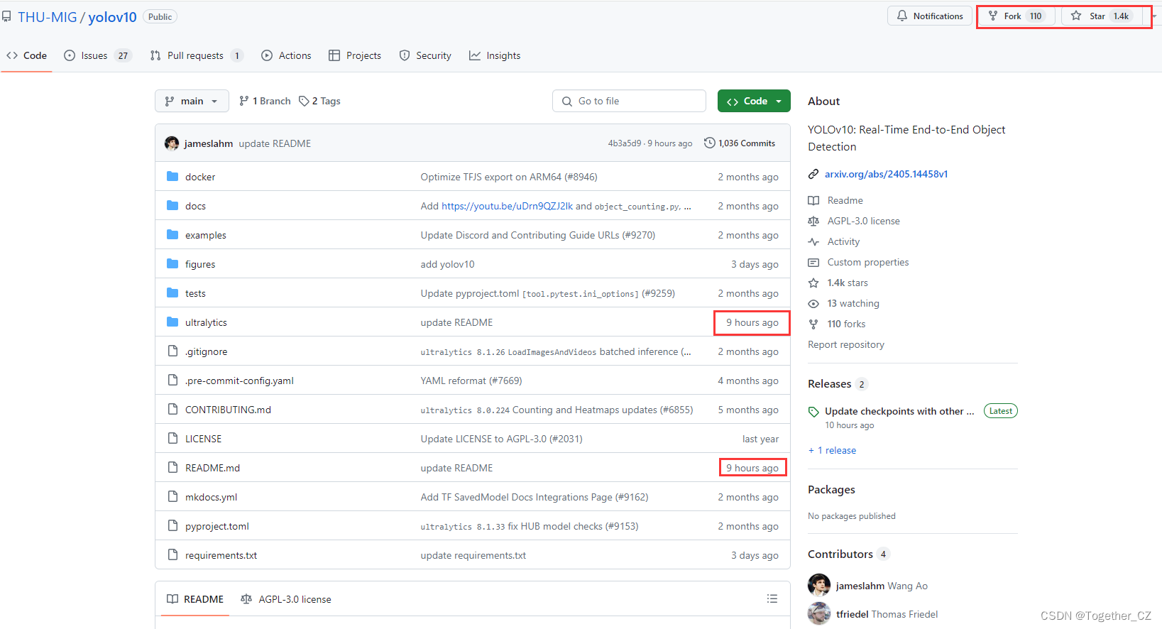Viewport: 1162px width, 629px height.
Task: Open the Activity link
Action: [x=843, y=241]
